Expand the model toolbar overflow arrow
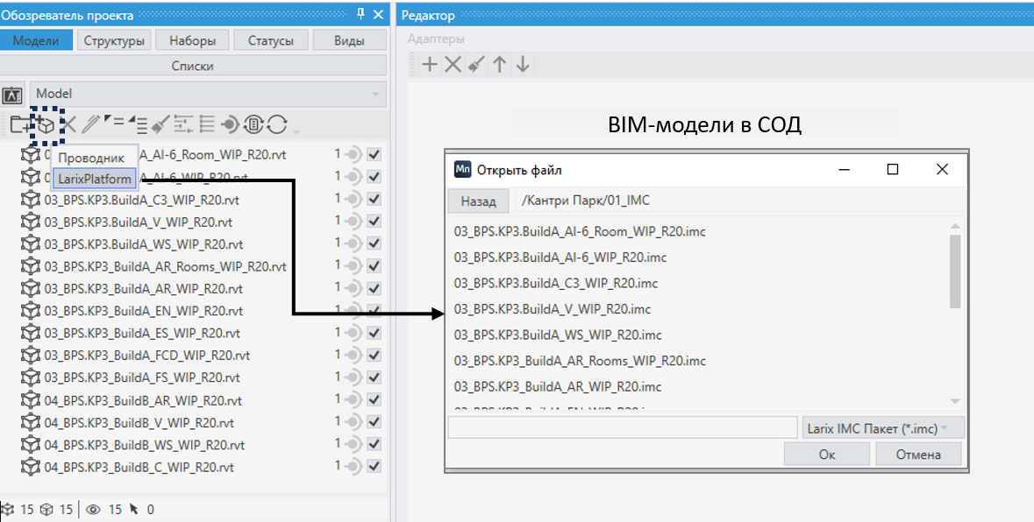This screenshot has height=522, width=1034. click(x=296, y=132)
